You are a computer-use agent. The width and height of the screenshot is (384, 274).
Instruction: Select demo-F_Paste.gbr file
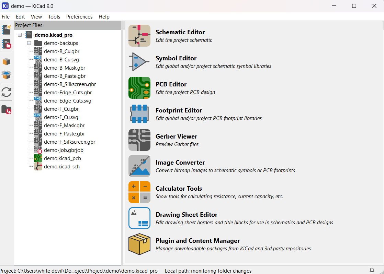coord(65,134)
